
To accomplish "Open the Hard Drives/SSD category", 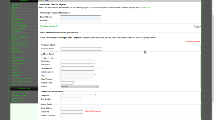I will tap(19, 28).
